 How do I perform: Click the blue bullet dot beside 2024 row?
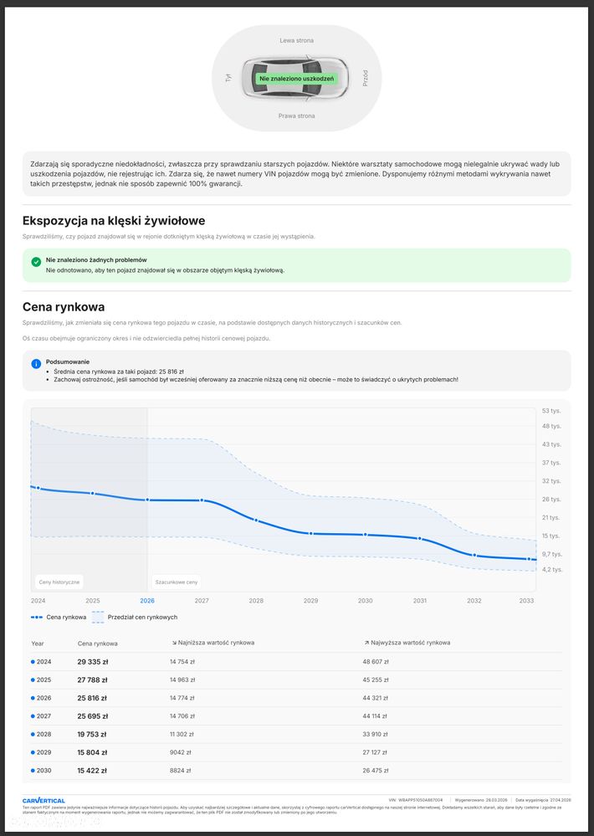tap(33, 661)
